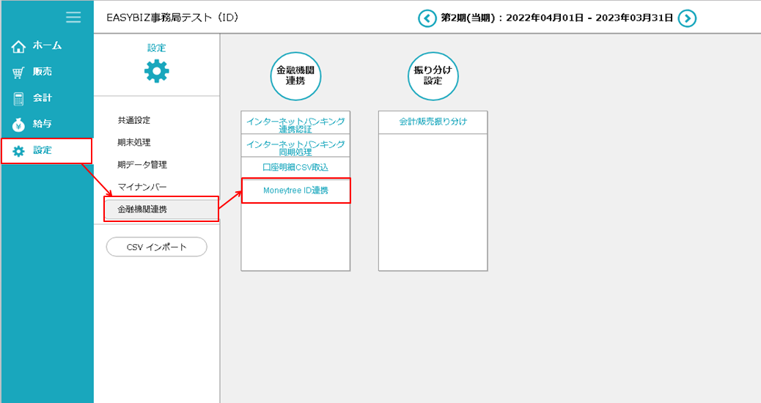The width and height of the screenshot is (761, 403).
Task: Open Moneytree ID連携 link
Action: (295, 191)
